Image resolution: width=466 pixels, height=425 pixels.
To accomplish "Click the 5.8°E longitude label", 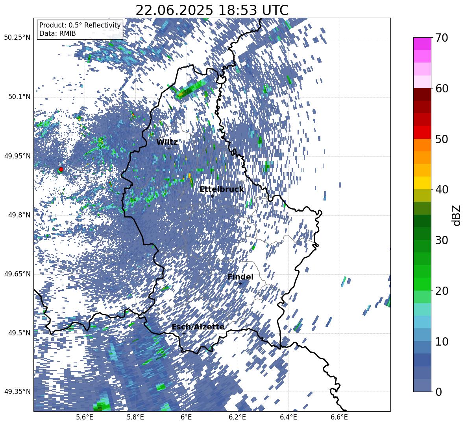I will click(135, 417).
